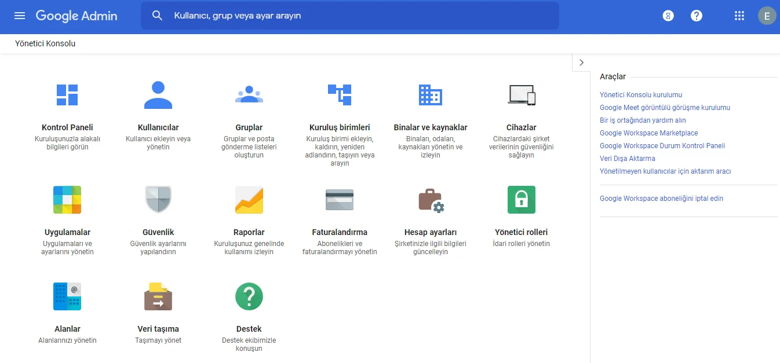
Task: Click the Kuruluş birimleri title text
Action: 340,127
